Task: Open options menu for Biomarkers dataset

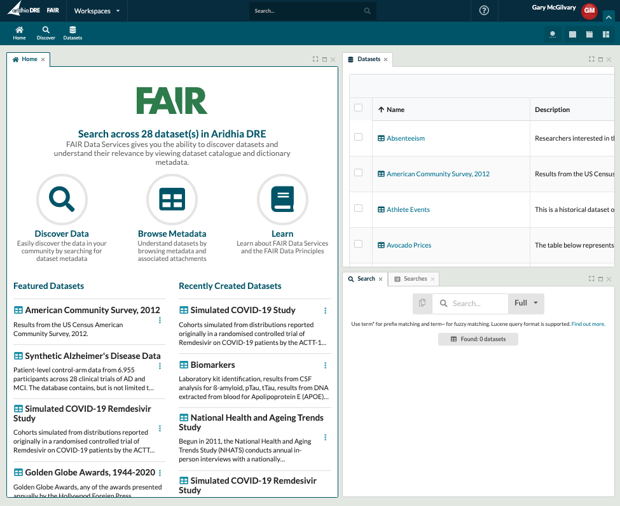Action: pyautogui.click(x=326, y=365)
